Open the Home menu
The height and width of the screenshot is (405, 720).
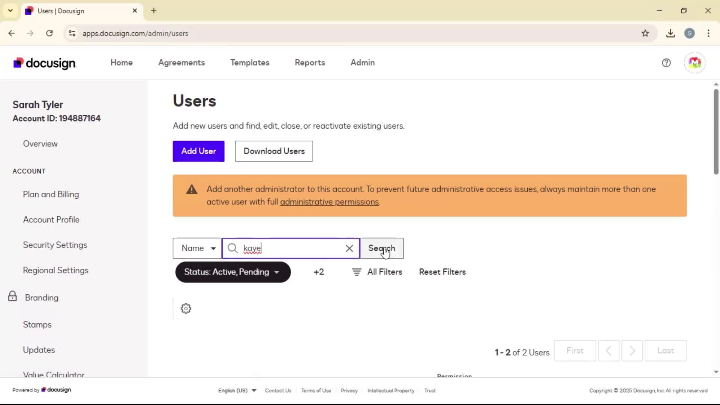coord(121,63)
